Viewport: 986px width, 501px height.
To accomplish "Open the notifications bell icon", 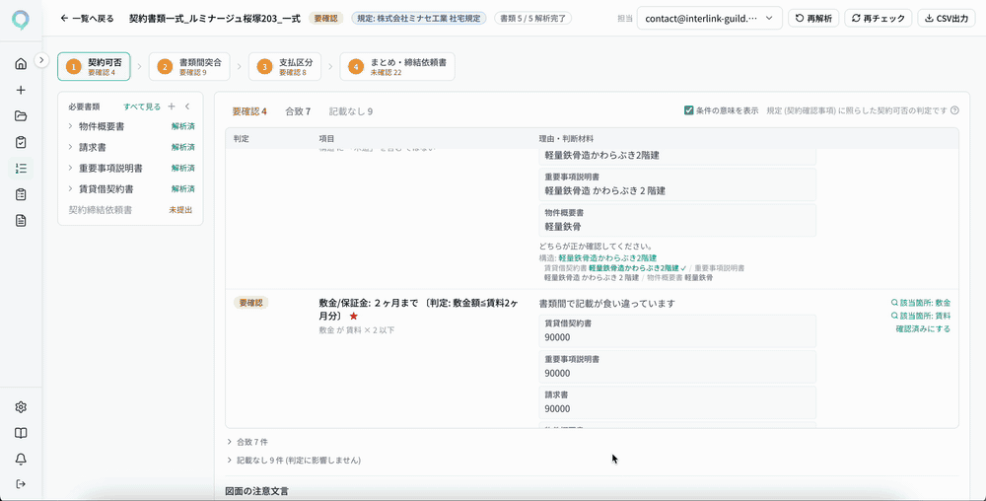I will click(21, 459).
